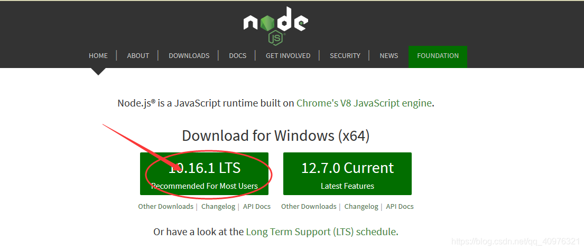Open the DOWNLOADS menu item
The width and height of the screenshot is (584, 251).
pos(189,56)
